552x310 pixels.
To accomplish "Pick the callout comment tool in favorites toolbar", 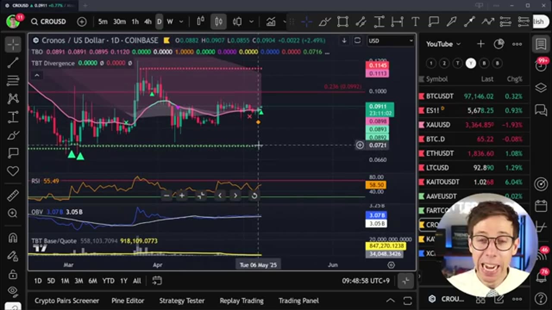I will click(x=433, y=22).
